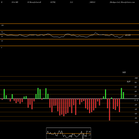The width and height of the screenshot is (139, 139).
Task: Click the 'SI MunafaSutraR' header text
Action: tap(34, 2)
